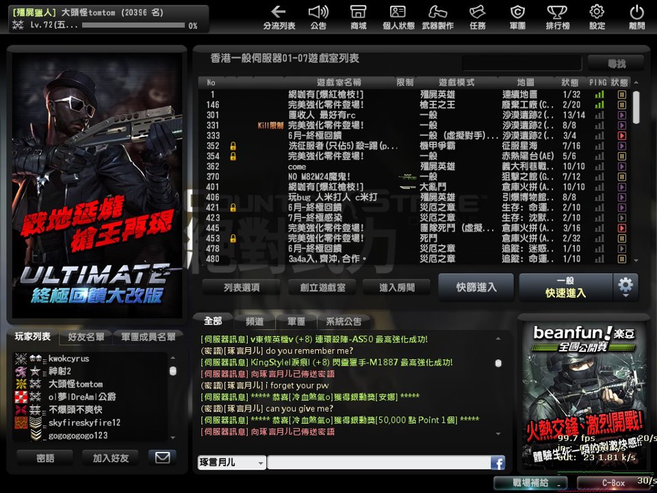Open the C-Box button at bottom
657x493 pixels.
pos(613,483)
